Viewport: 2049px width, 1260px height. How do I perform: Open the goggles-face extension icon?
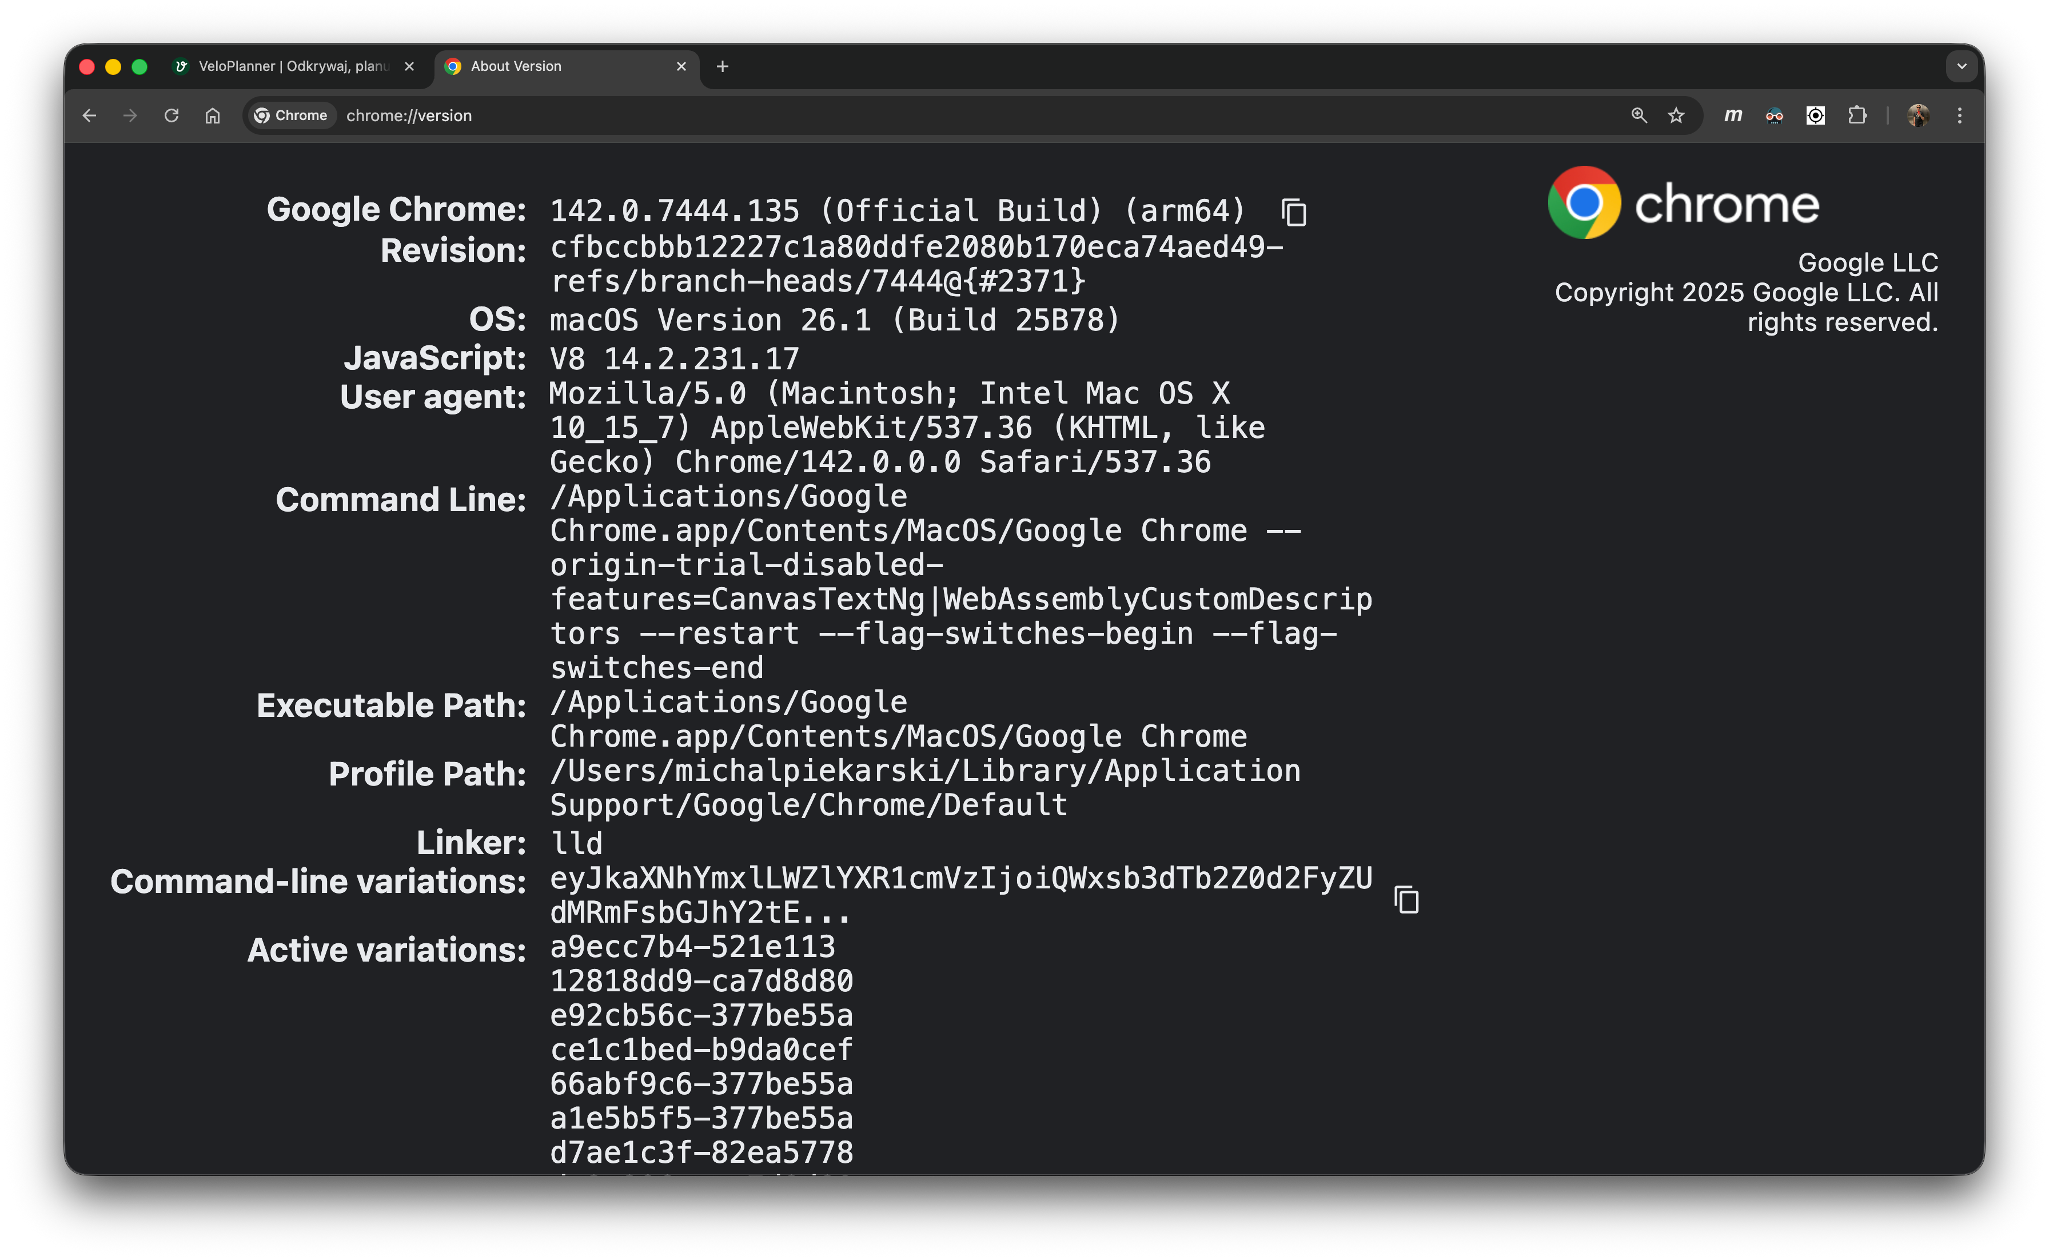[x=1774, y=116]
